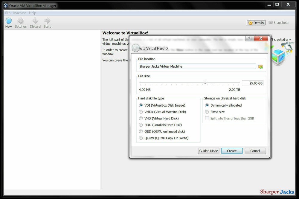Click the back arrow in the wizard dialog
Screen dimensions: 299x199
coord(135,48)
